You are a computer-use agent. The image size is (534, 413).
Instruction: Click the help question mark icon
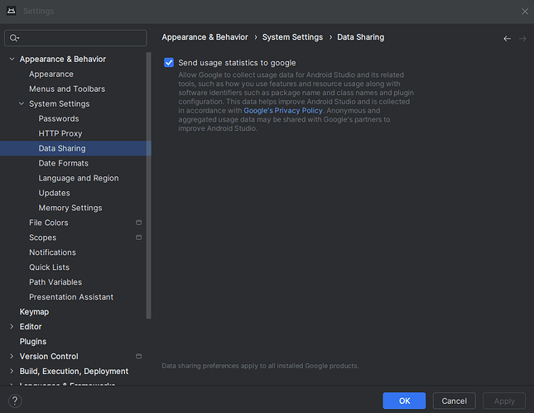14,401
